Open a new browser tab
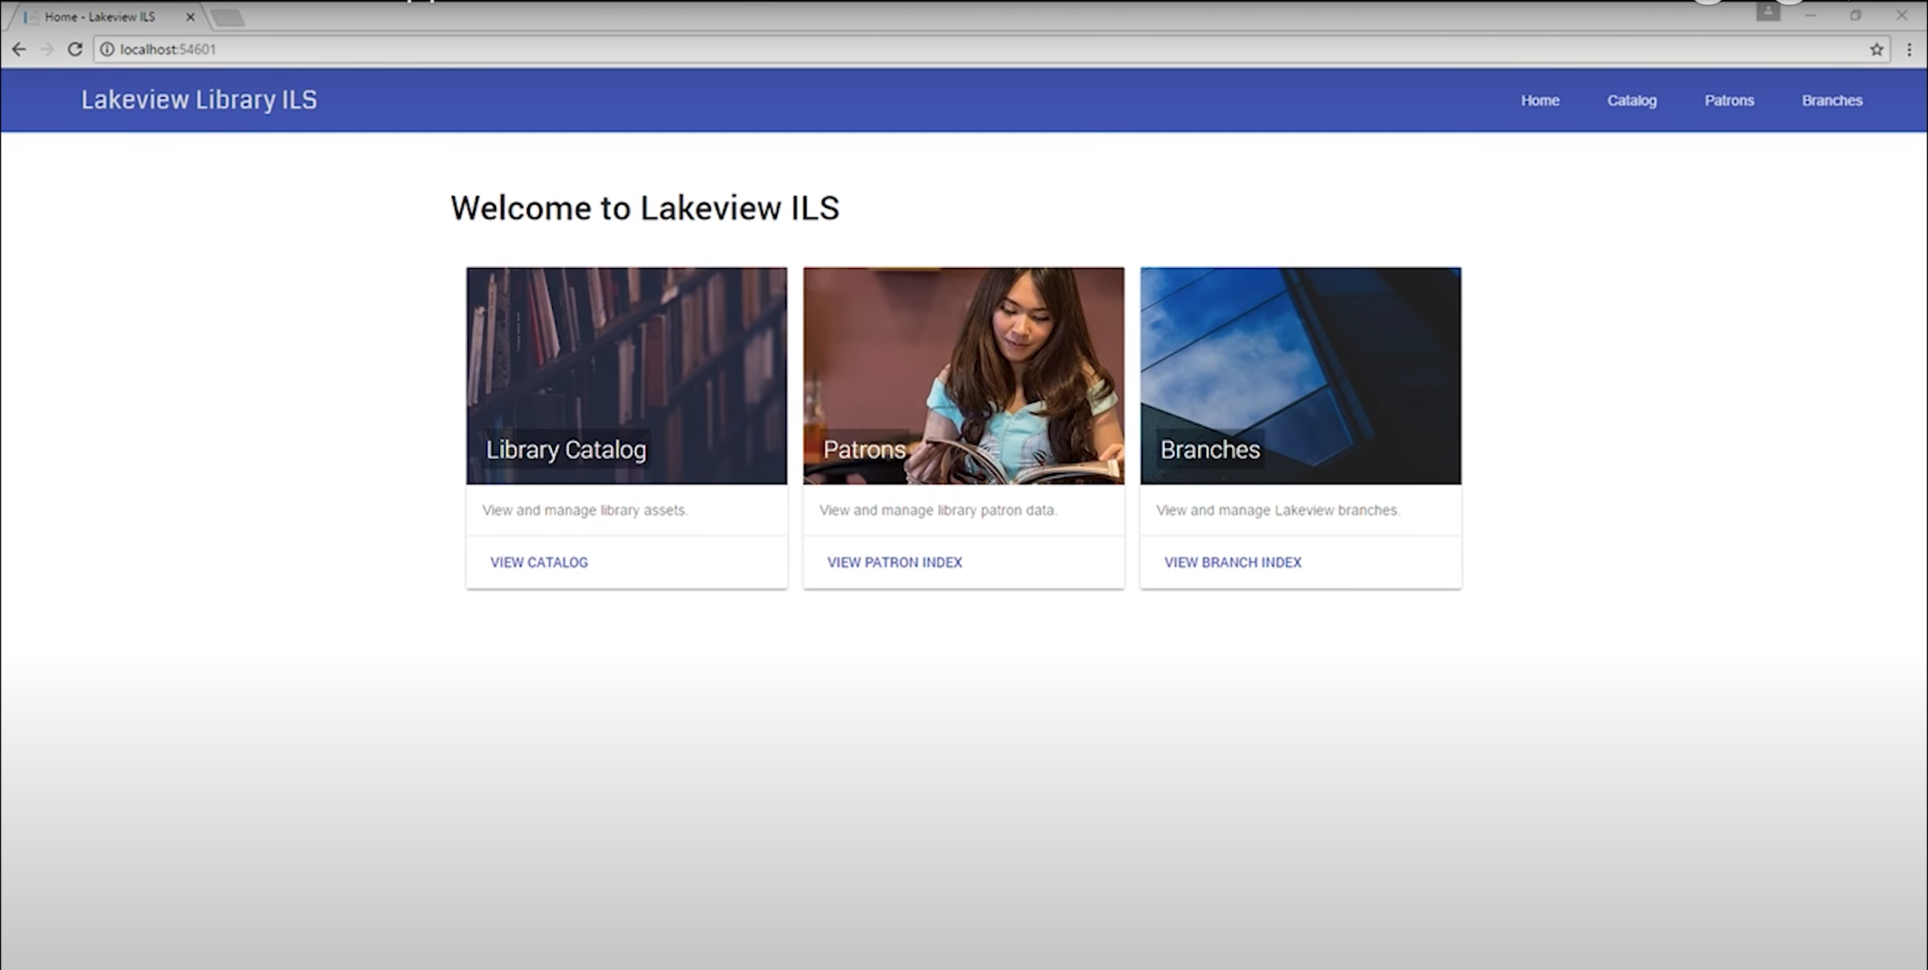 228,18
